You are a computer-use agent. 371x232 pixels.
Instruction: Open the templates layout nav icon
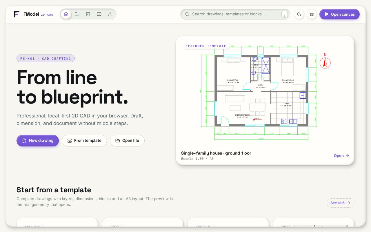point(88,14)
